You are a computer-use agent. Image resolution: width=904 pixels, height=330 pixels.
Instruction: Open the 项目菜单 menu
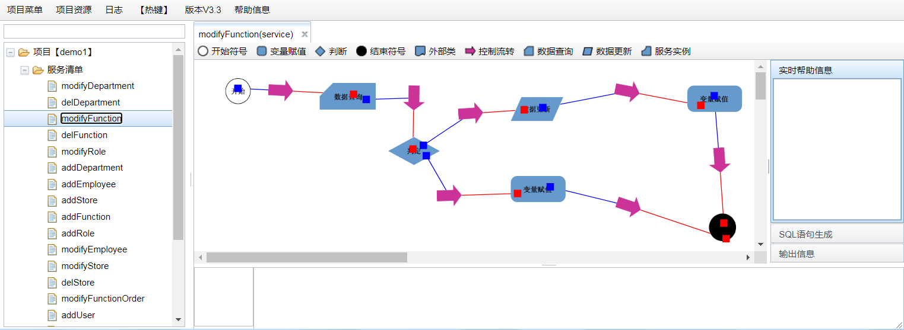coord(24,9)
